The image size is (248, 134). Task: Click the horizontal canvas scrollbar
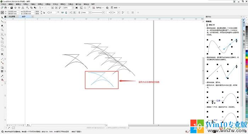click(159, 125)
